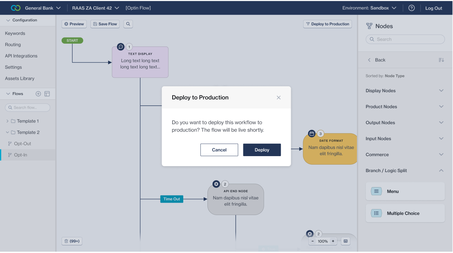Open the flow template layout icon
The height and width of the screenshot is (253, 453).
click(x=47, y=94)
